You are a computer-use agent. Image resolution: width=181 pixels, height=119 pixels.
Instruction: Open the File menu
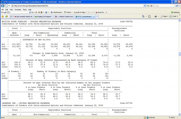pyautogui.click(x=3, y=10)
